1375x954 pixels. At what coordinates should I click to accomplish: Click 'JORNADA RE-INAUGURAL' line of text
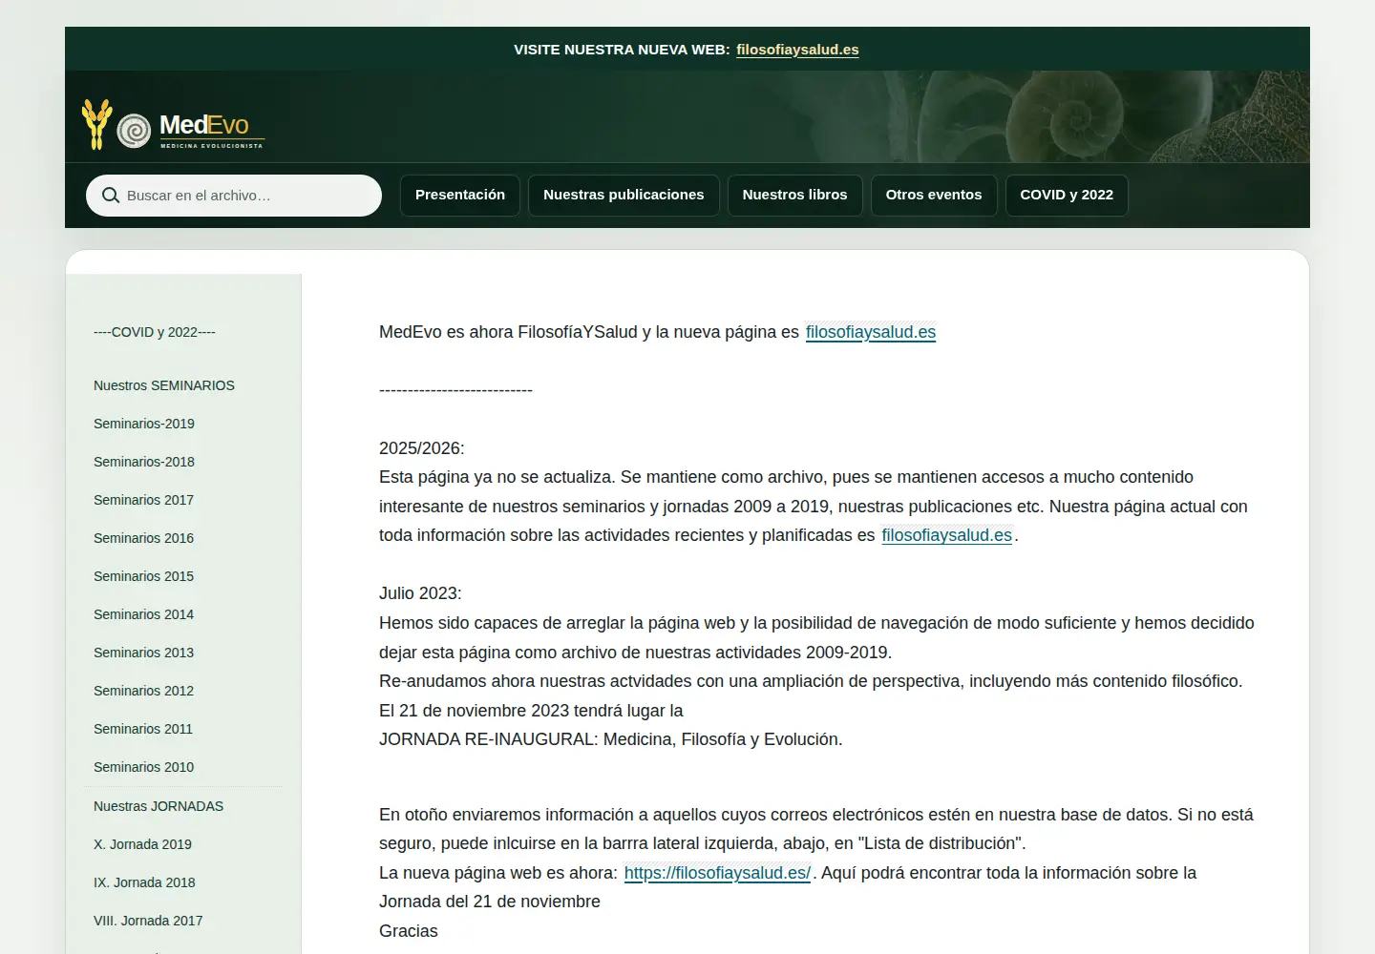(611, 739)
